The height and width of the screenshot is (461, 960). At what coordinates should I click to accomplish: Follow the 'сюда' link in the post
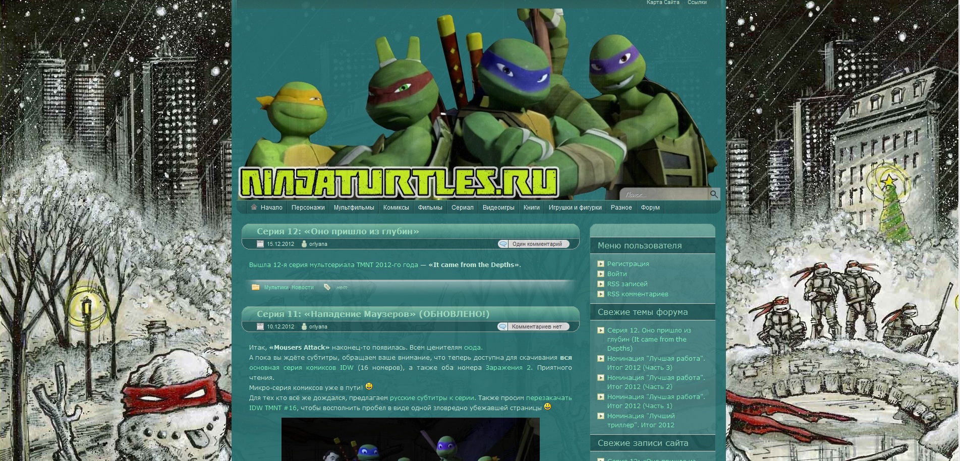(472, 347)
